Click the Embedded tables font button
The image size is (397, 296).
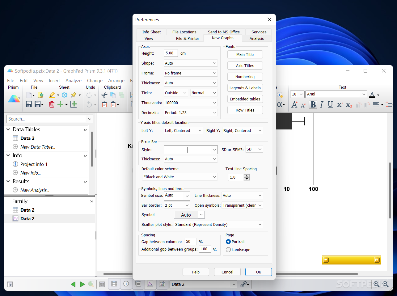[x=245, y=99]
